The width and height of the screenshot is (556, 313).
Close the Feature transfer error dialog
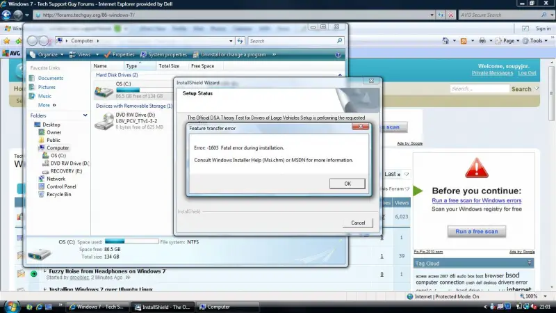360,127
